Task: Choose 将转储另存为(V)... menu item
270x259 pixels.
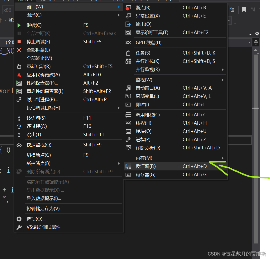Action: point(69,209)
